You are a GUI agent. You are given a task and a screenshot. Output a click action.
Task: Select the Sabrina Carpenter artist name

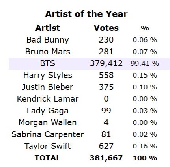[48, 134]
